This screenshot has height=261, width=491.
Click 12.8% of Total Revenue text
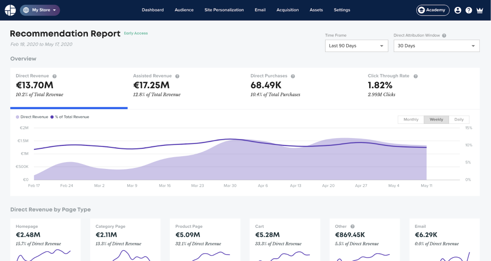(x=157, y=95)
